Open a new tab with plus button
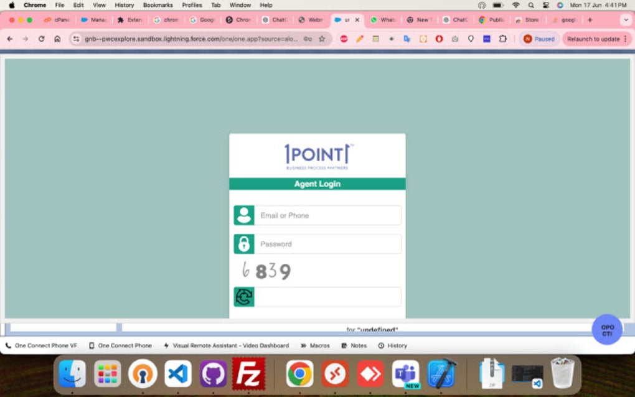Image resolution: width=635 pixels, height=397 pixels. click(x=590, y=20)
